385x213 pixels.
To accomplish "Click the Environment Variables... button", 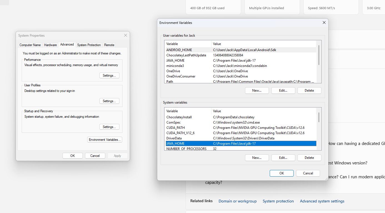I will point(105,140).
